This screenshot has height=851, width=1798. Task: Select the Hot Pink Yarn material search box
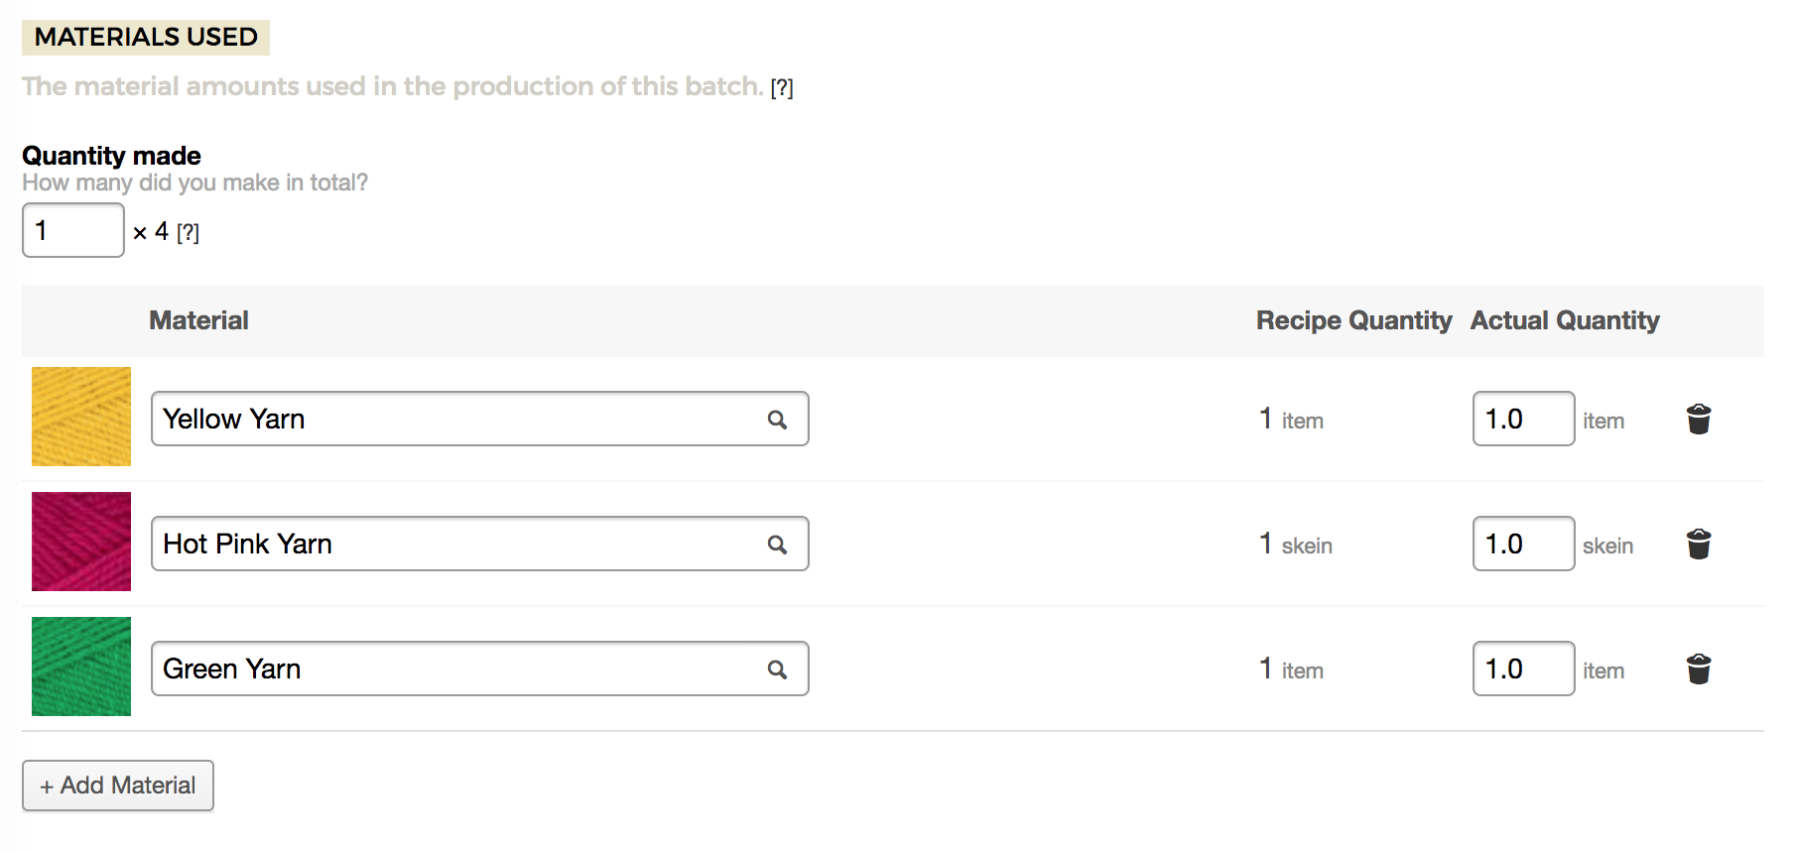point(480,544)
